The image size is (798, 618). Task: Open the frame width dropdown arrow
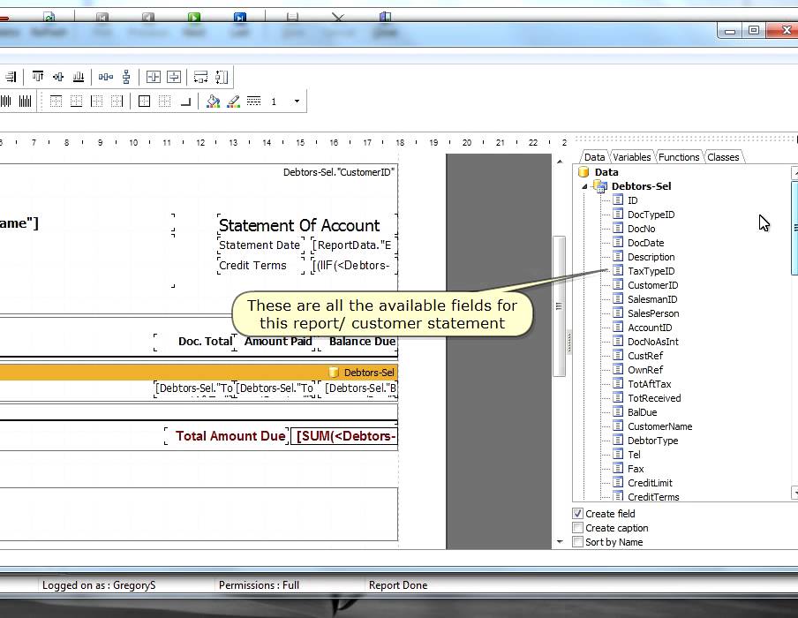click(x=297, y=102)
